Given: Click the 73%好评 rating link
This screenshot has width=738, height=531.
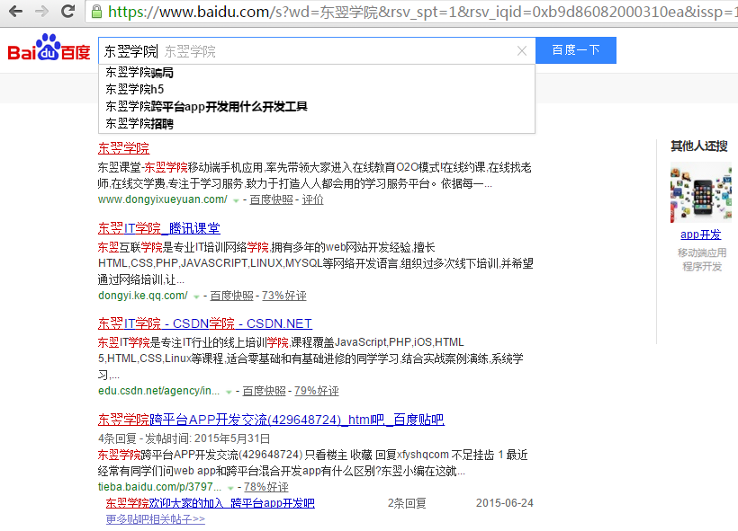Looking at the screenshot, I should tap(283, 296).
